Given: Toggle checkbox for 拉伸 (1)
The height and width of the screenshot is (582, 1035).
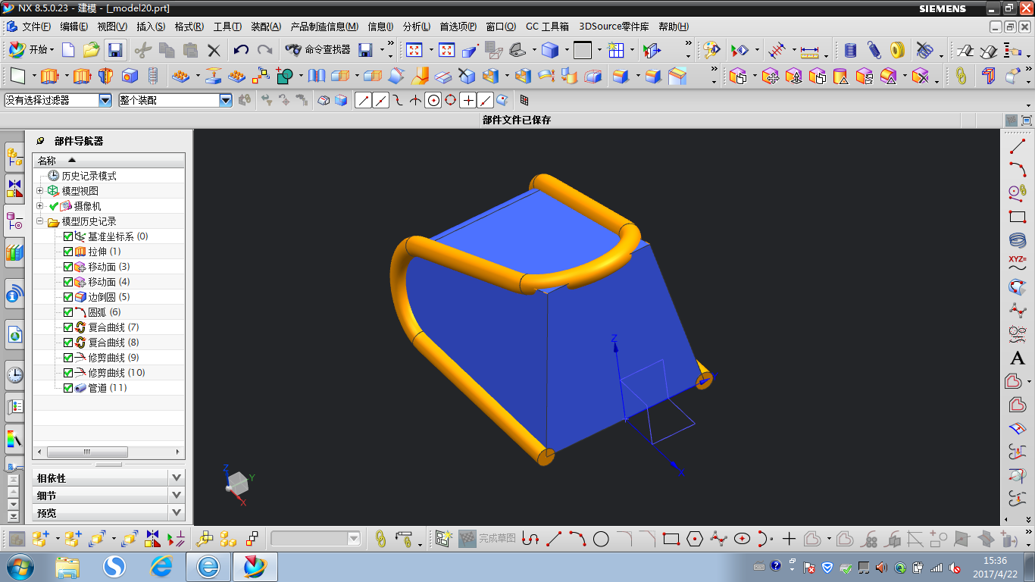Looking at the screenshot, I should 68,252.
